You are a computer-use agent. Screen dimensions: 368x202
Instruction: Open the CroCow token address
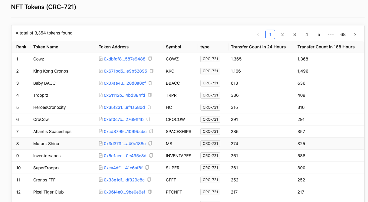(x=123, y=119)
